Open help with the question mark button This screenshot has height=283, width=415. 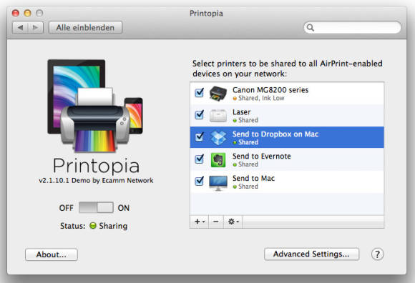tap(377, 254)
